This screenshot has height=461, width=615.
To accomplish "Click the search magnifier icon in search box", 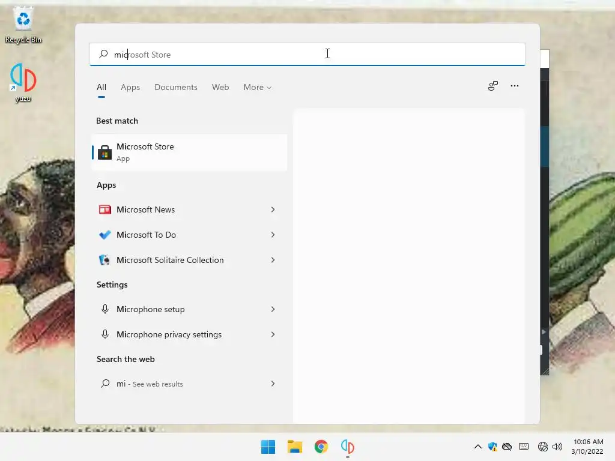I will [103, 54].
